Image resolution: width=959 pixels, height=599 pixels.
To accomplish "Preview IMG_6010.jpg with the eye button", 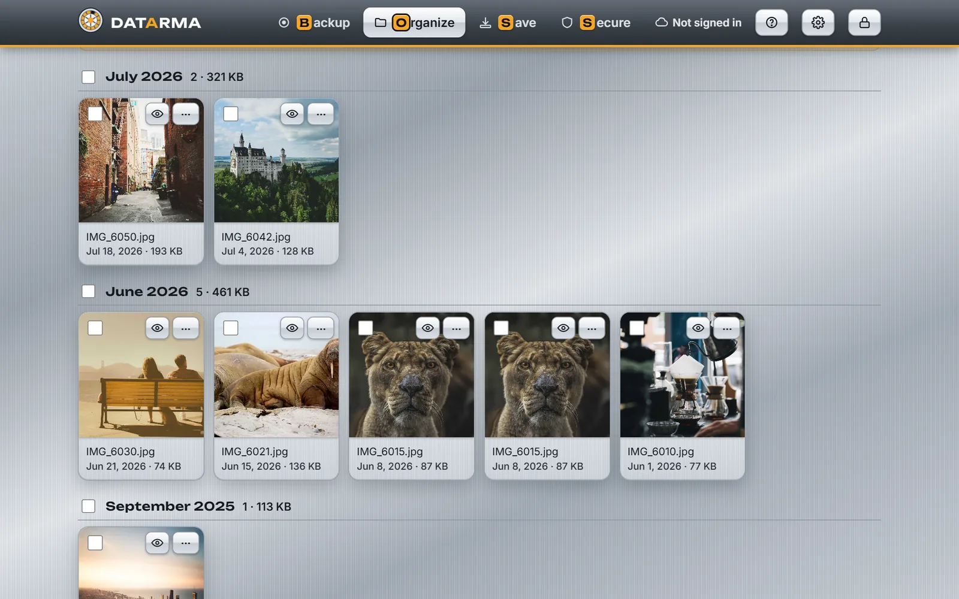I will pyautogui.click(x=698, y=328).
